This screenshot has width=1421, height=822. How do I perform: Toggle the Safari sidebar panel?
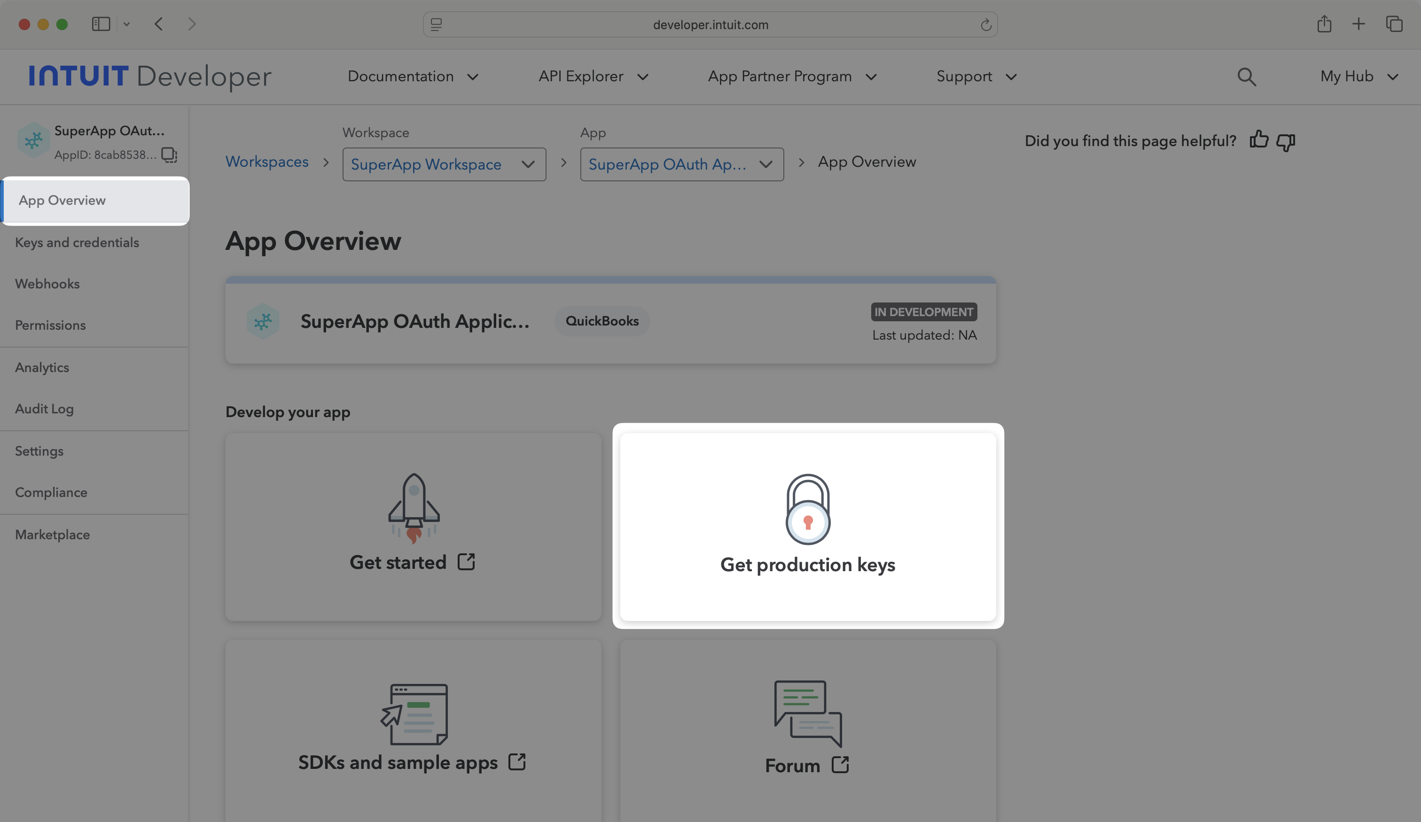coord(101,23)
